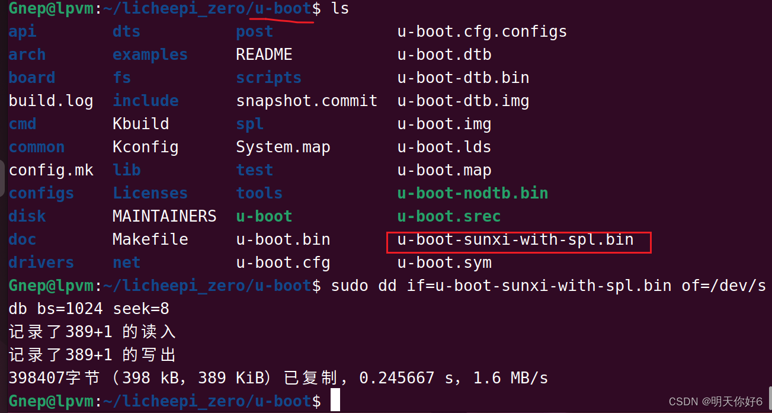Select the u-boot-nodtb.bin filename

tap(472, 193)
